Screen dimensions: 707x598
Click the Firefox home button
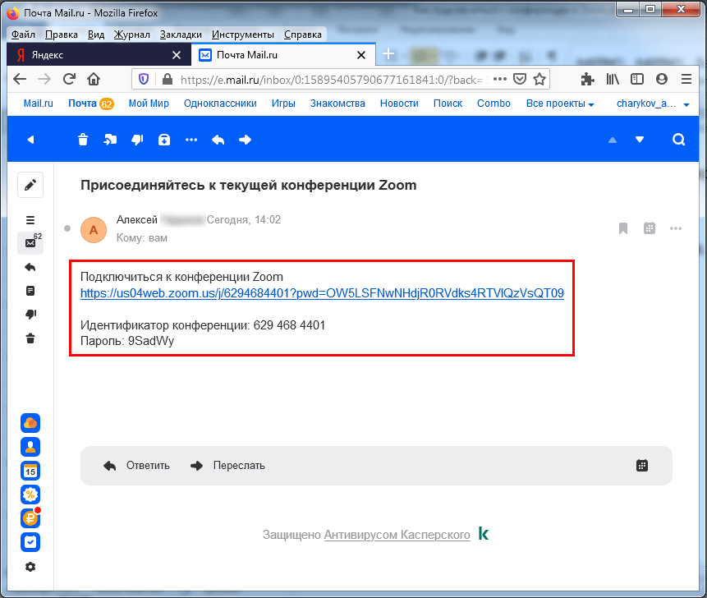click(94, 80)
